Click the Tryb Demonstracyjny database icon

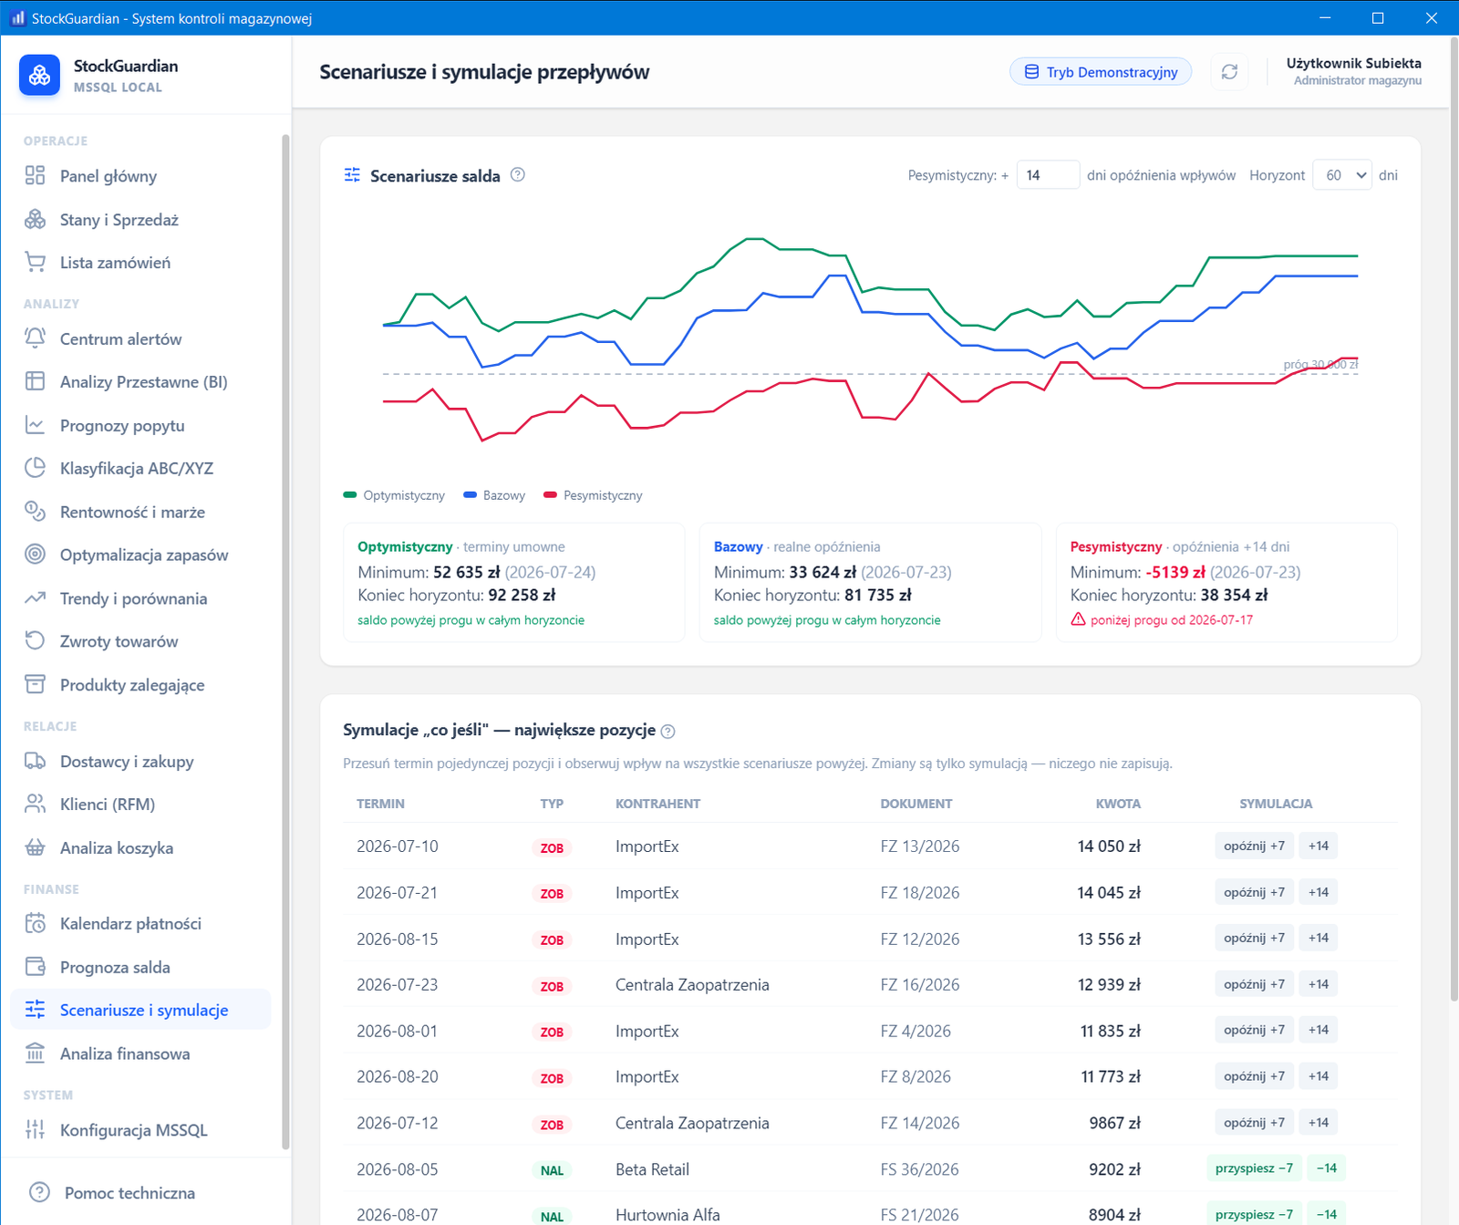coord(1031,72)
